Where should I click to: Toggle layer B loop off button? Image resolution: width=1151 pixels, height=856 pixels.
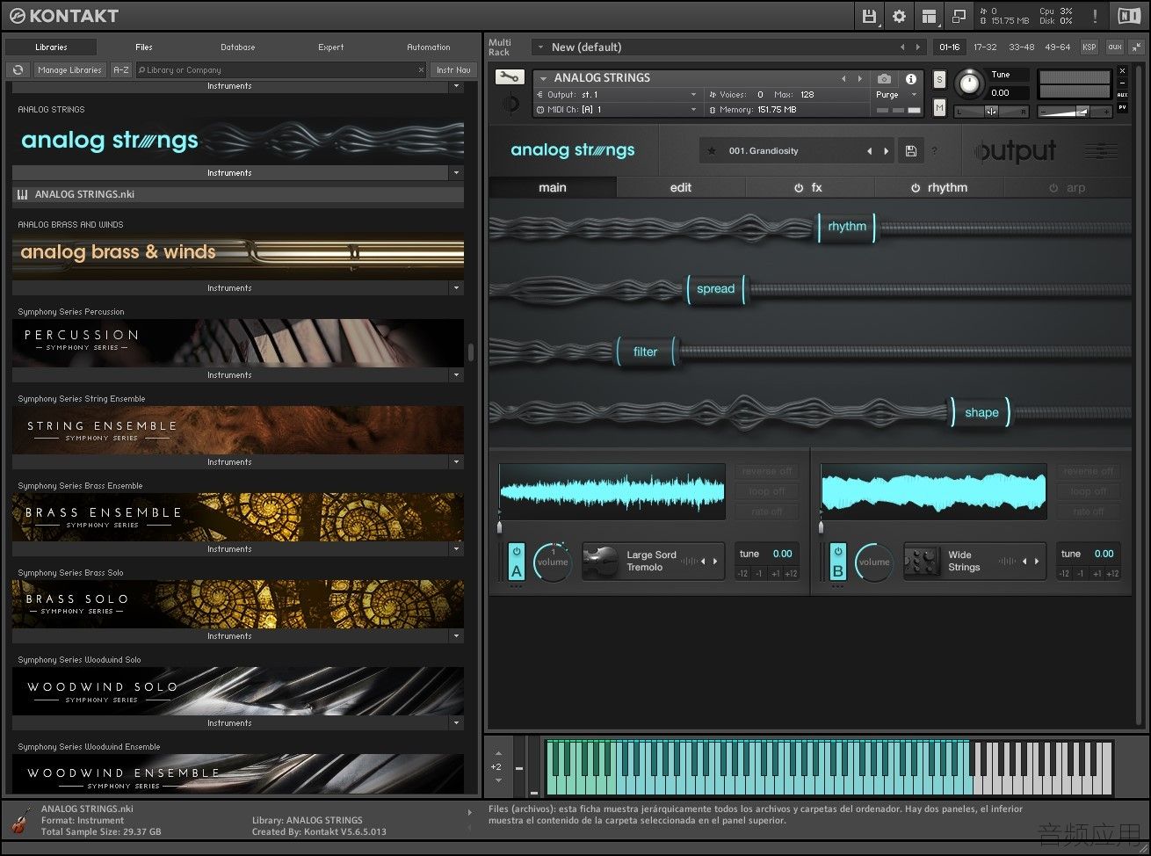(x=1088, y=492)
